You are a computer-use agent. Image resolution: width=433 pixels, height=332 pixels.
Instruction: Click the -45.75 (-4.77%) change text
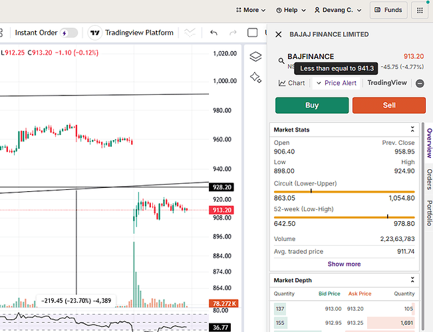pos(402,67)
